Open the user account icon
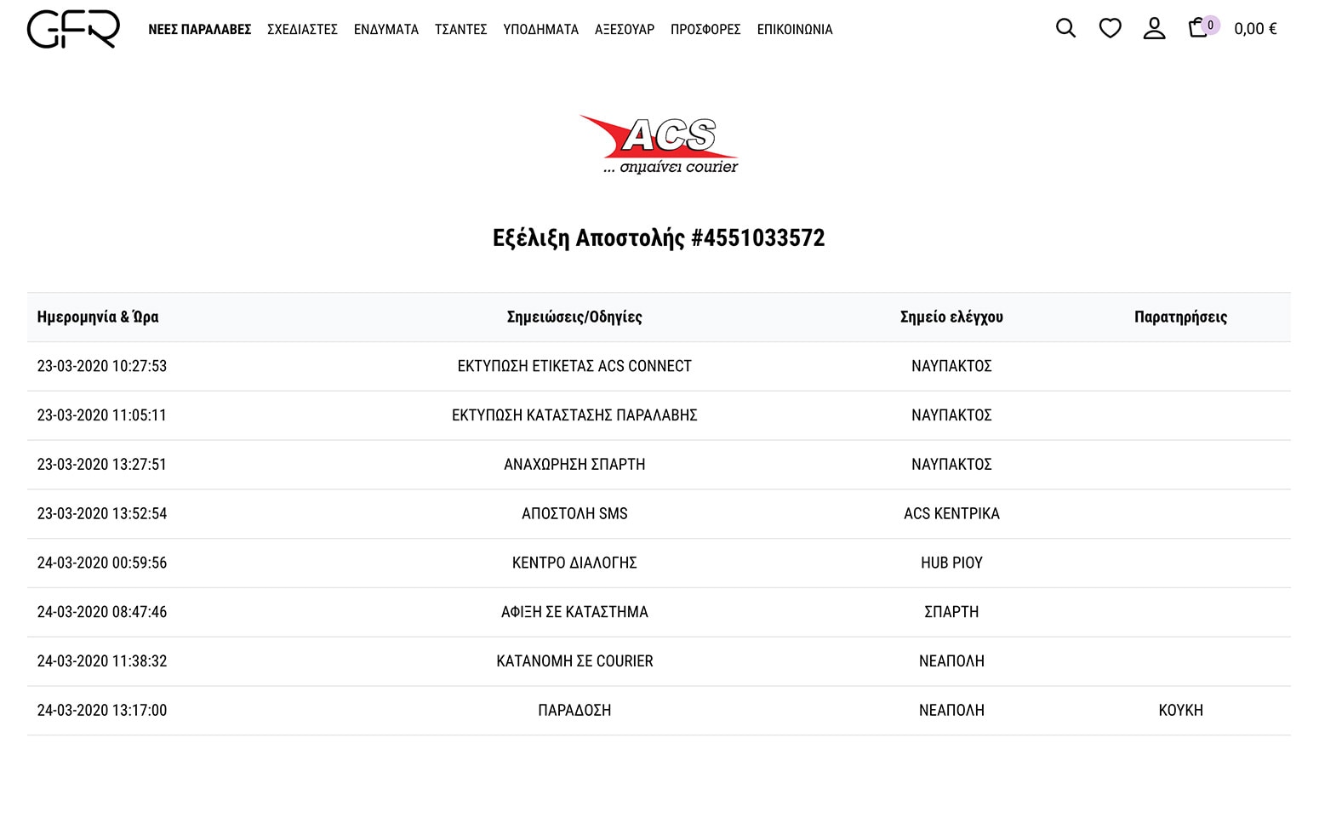 coord(1154,28)
